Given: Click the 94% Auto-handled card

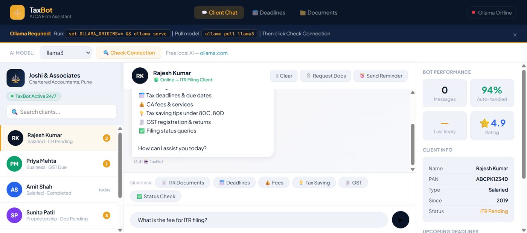Looking at the screenshot, I should coord(492,93).
